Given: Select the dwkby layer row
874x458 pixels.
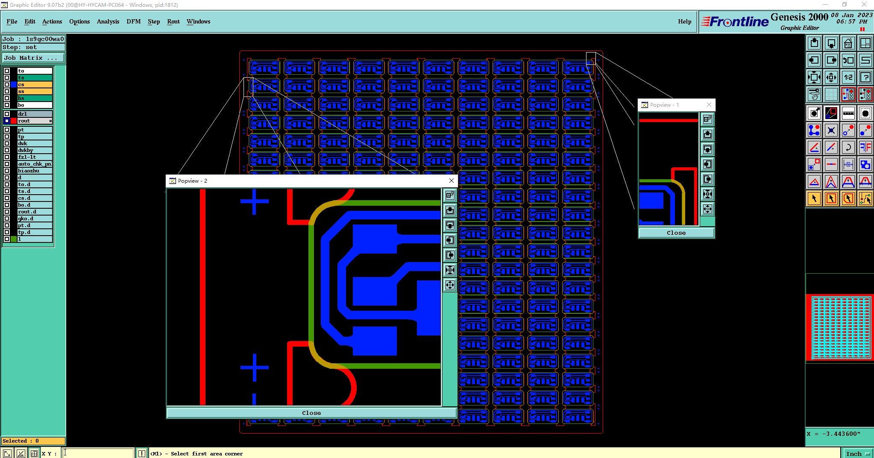Looking at the screenshot, I should click(x=35, y=150).
